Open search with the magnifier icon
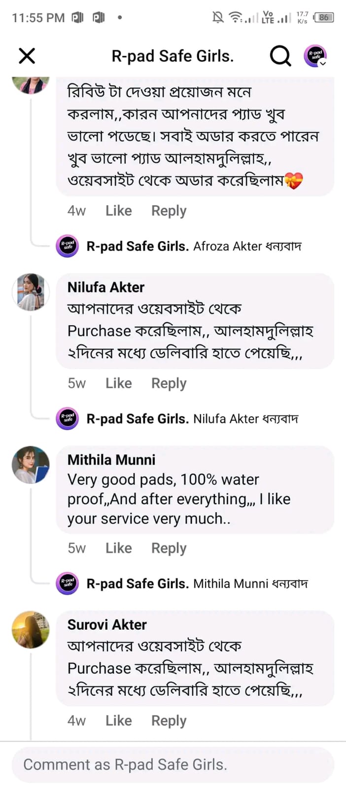Screen dimensions: 346x789 coord(280,56)
